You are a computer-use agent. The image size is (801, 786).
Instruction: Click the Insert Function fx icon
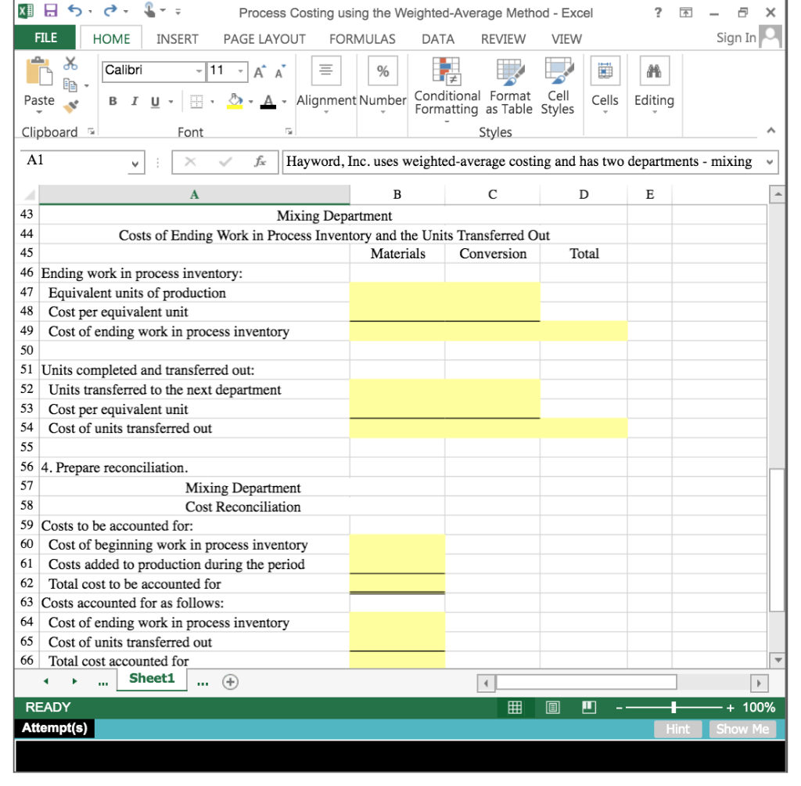(260, 162)
